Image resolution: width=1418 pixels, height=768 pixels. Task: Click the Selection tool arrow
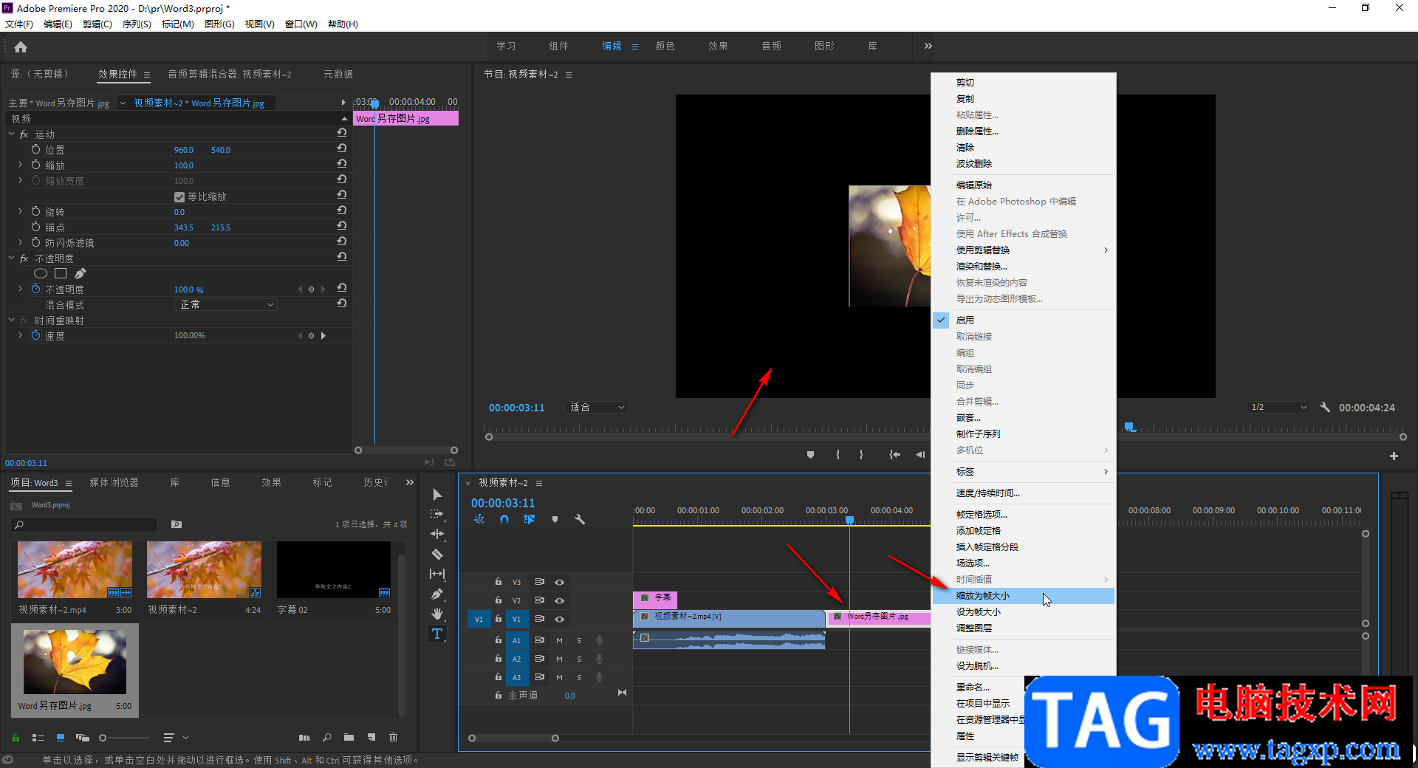pos(437,494)
